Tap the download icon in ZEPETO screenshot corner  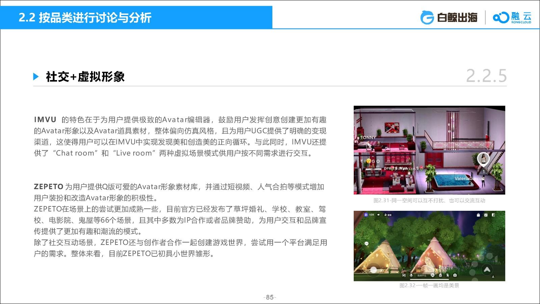coord(493,277)
